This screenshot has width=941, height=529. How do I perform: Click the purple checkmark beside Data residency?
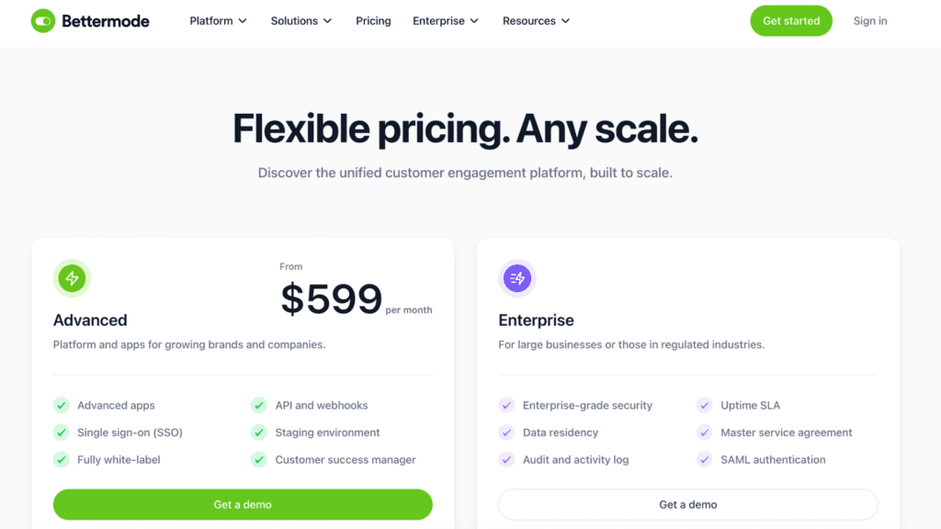506,433
